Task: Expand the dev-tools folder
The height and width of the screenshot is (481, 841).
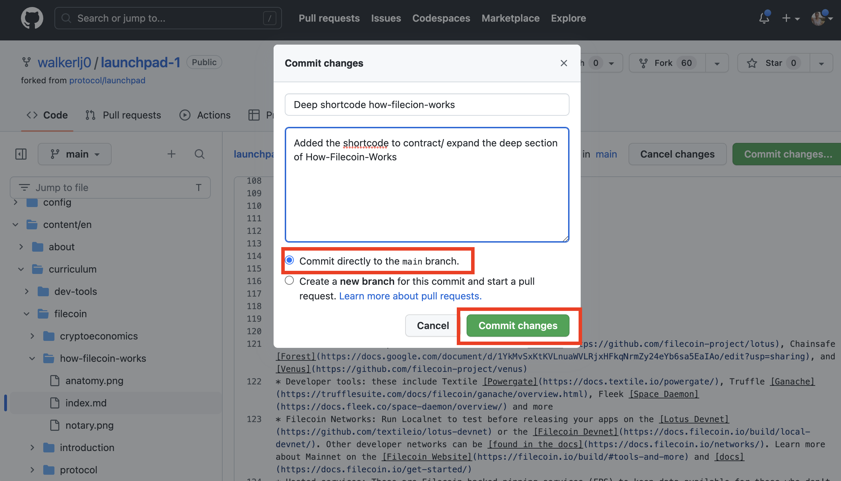Action: coord(27,291)
